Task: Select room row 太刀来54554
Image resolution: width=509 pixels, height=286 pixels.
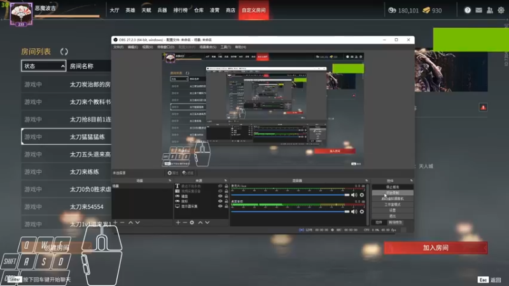Action: click(x=66, y=207)
